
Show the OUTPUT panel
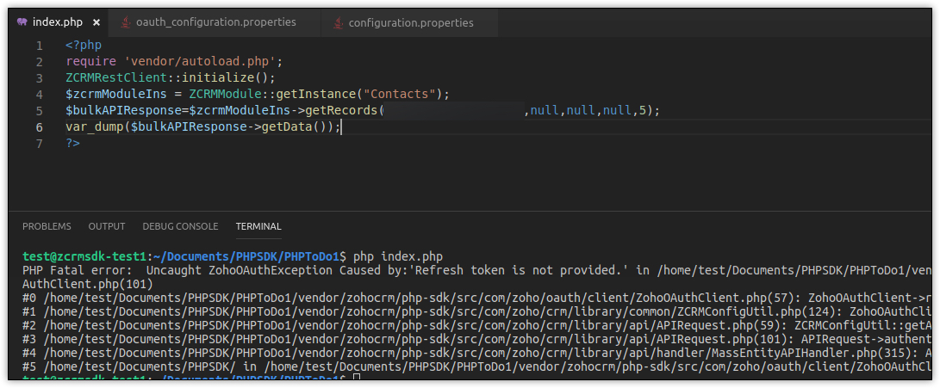(x=107, y=226)
